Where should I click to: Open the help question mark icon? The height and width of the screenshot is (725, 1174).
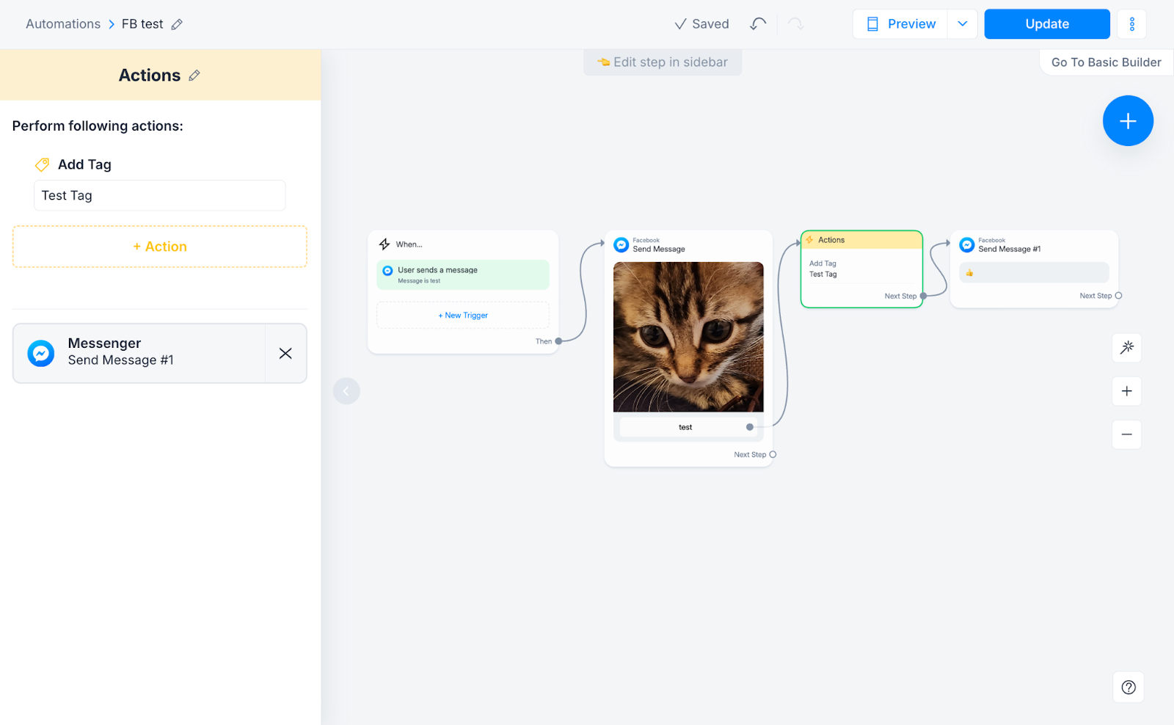1129,688
